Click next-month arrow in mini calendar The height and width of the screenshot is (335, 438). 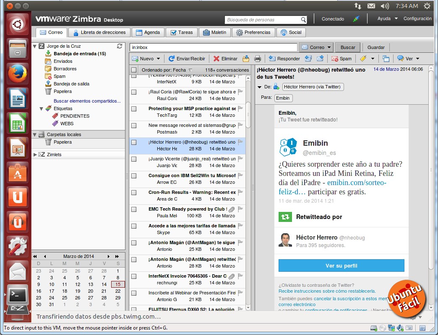(109, 256)
